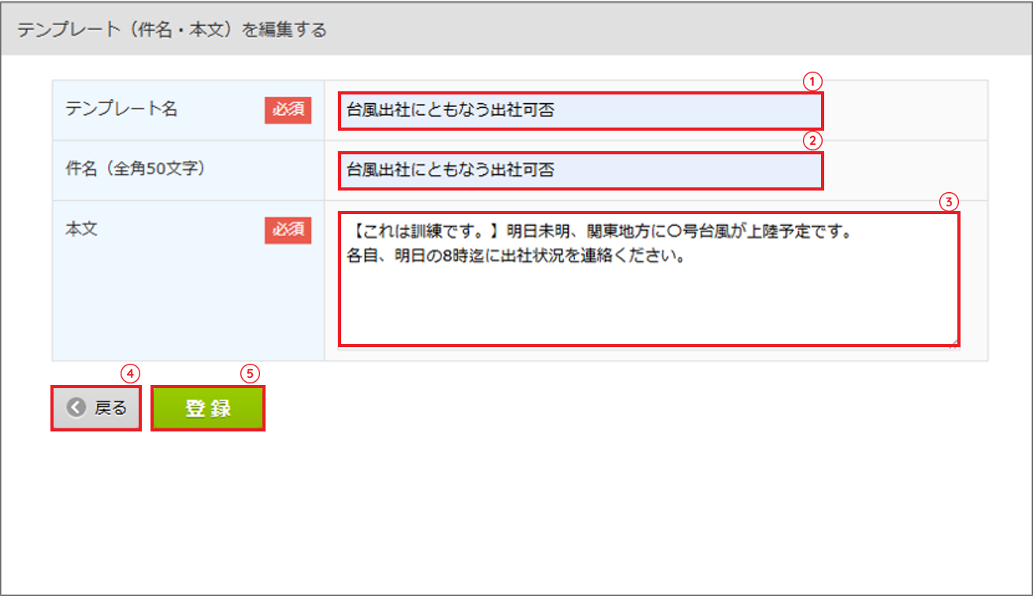The image size is (1033, 596).
Task: Click the 戻る back button
Action: click(x=96, y=408)
